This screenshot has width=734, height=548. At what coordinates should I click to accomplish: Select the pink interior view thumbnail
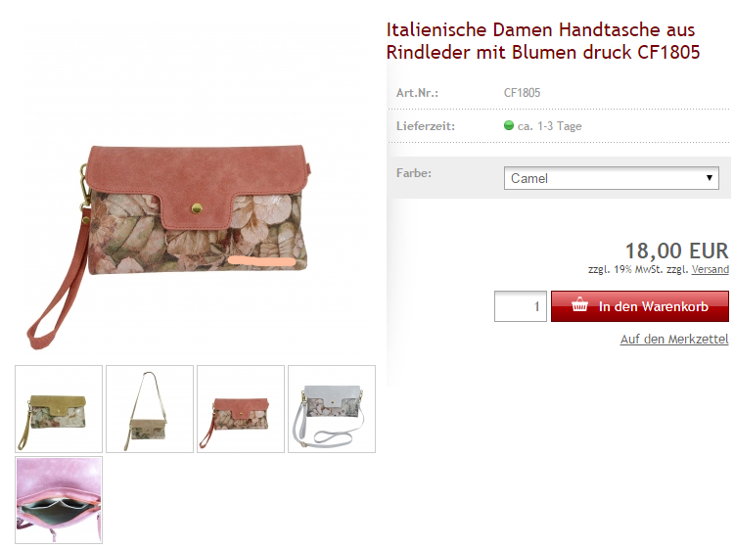59,500
